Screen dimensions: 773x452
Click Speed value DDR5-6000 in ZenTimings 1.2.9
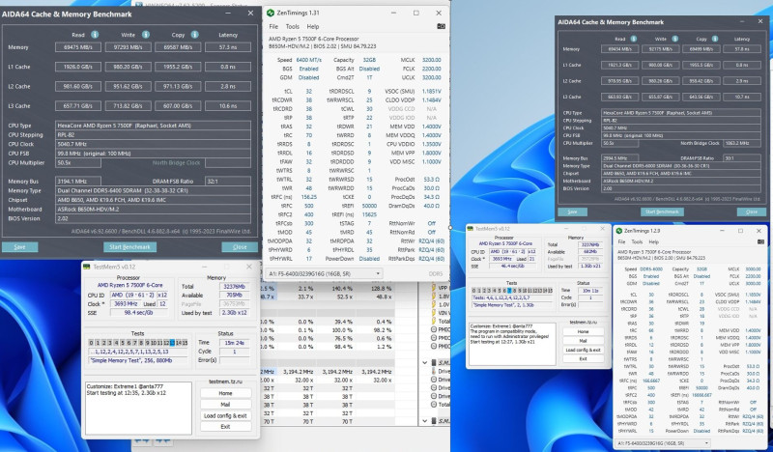650,269
